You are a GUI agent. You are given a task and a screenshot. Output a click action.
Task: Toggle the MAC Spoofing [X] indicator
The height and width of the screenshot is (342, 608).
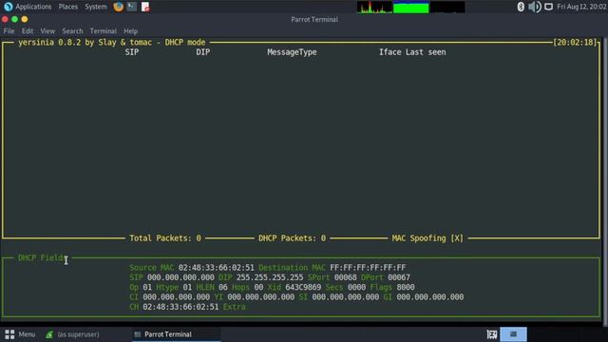pos(427,238)
